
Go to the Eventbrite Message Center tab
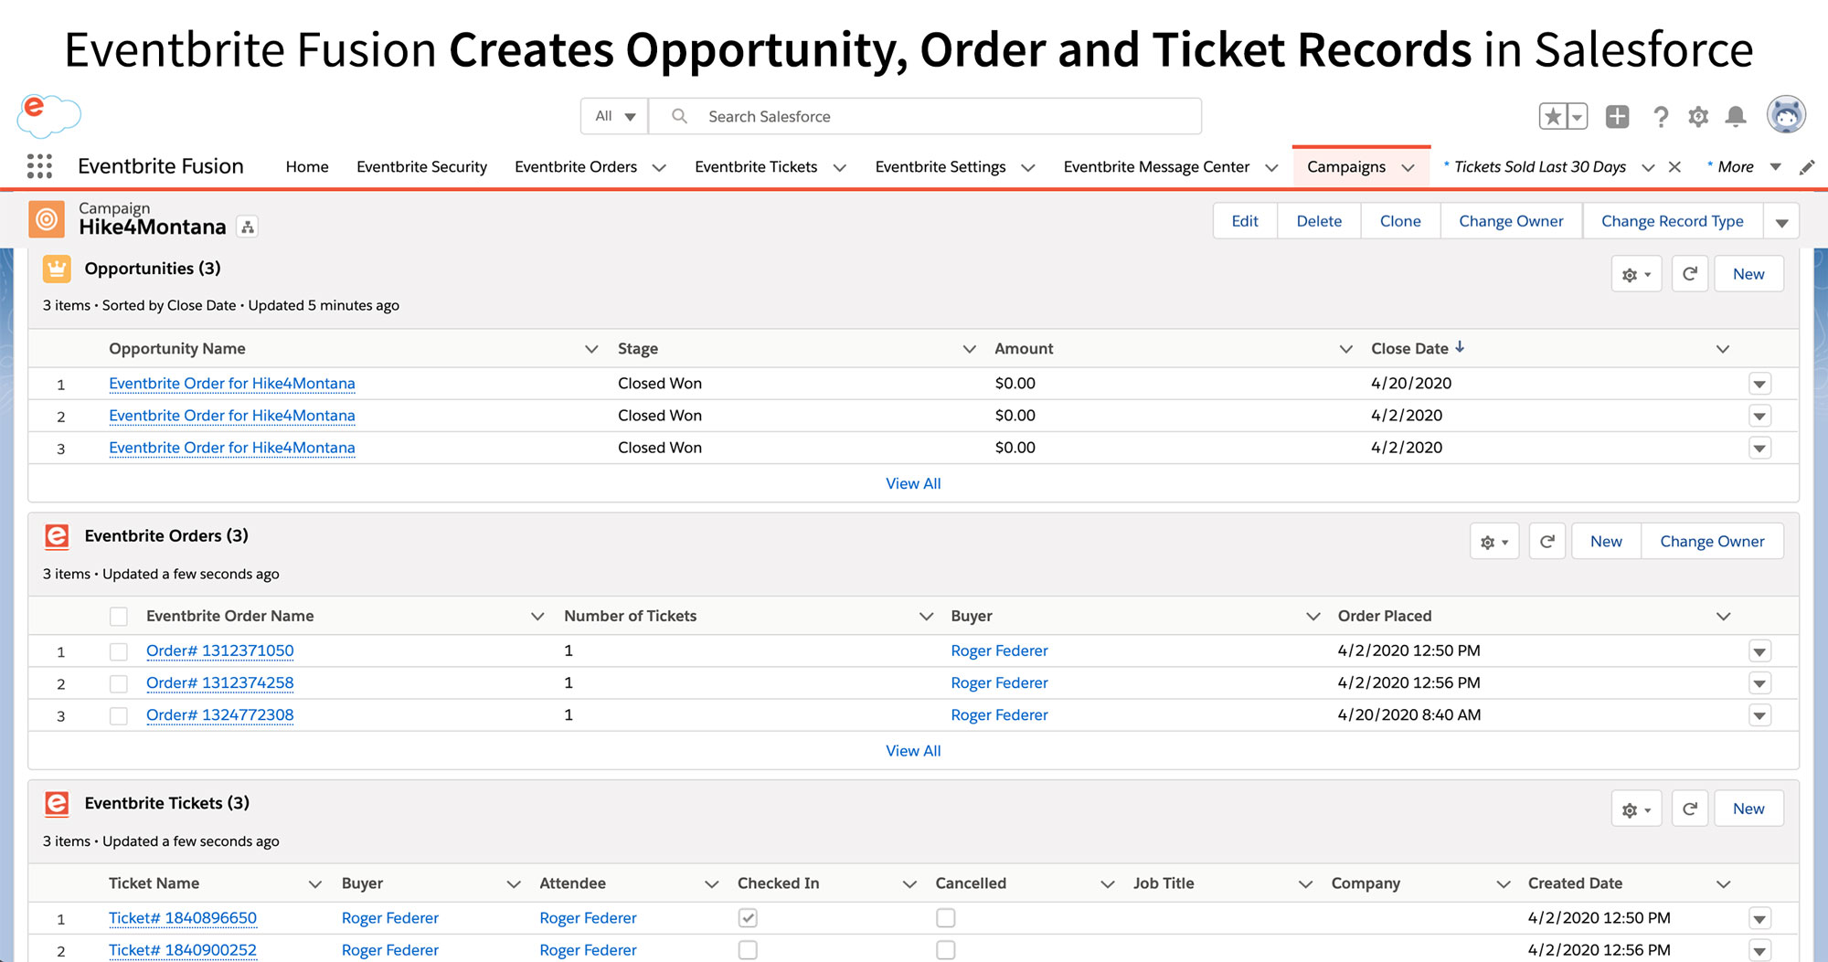click(1156, 166)
